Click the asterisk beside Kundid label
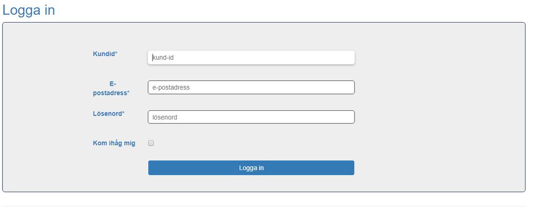The height and width of the screenshot is (211, 537). [116, 53]
